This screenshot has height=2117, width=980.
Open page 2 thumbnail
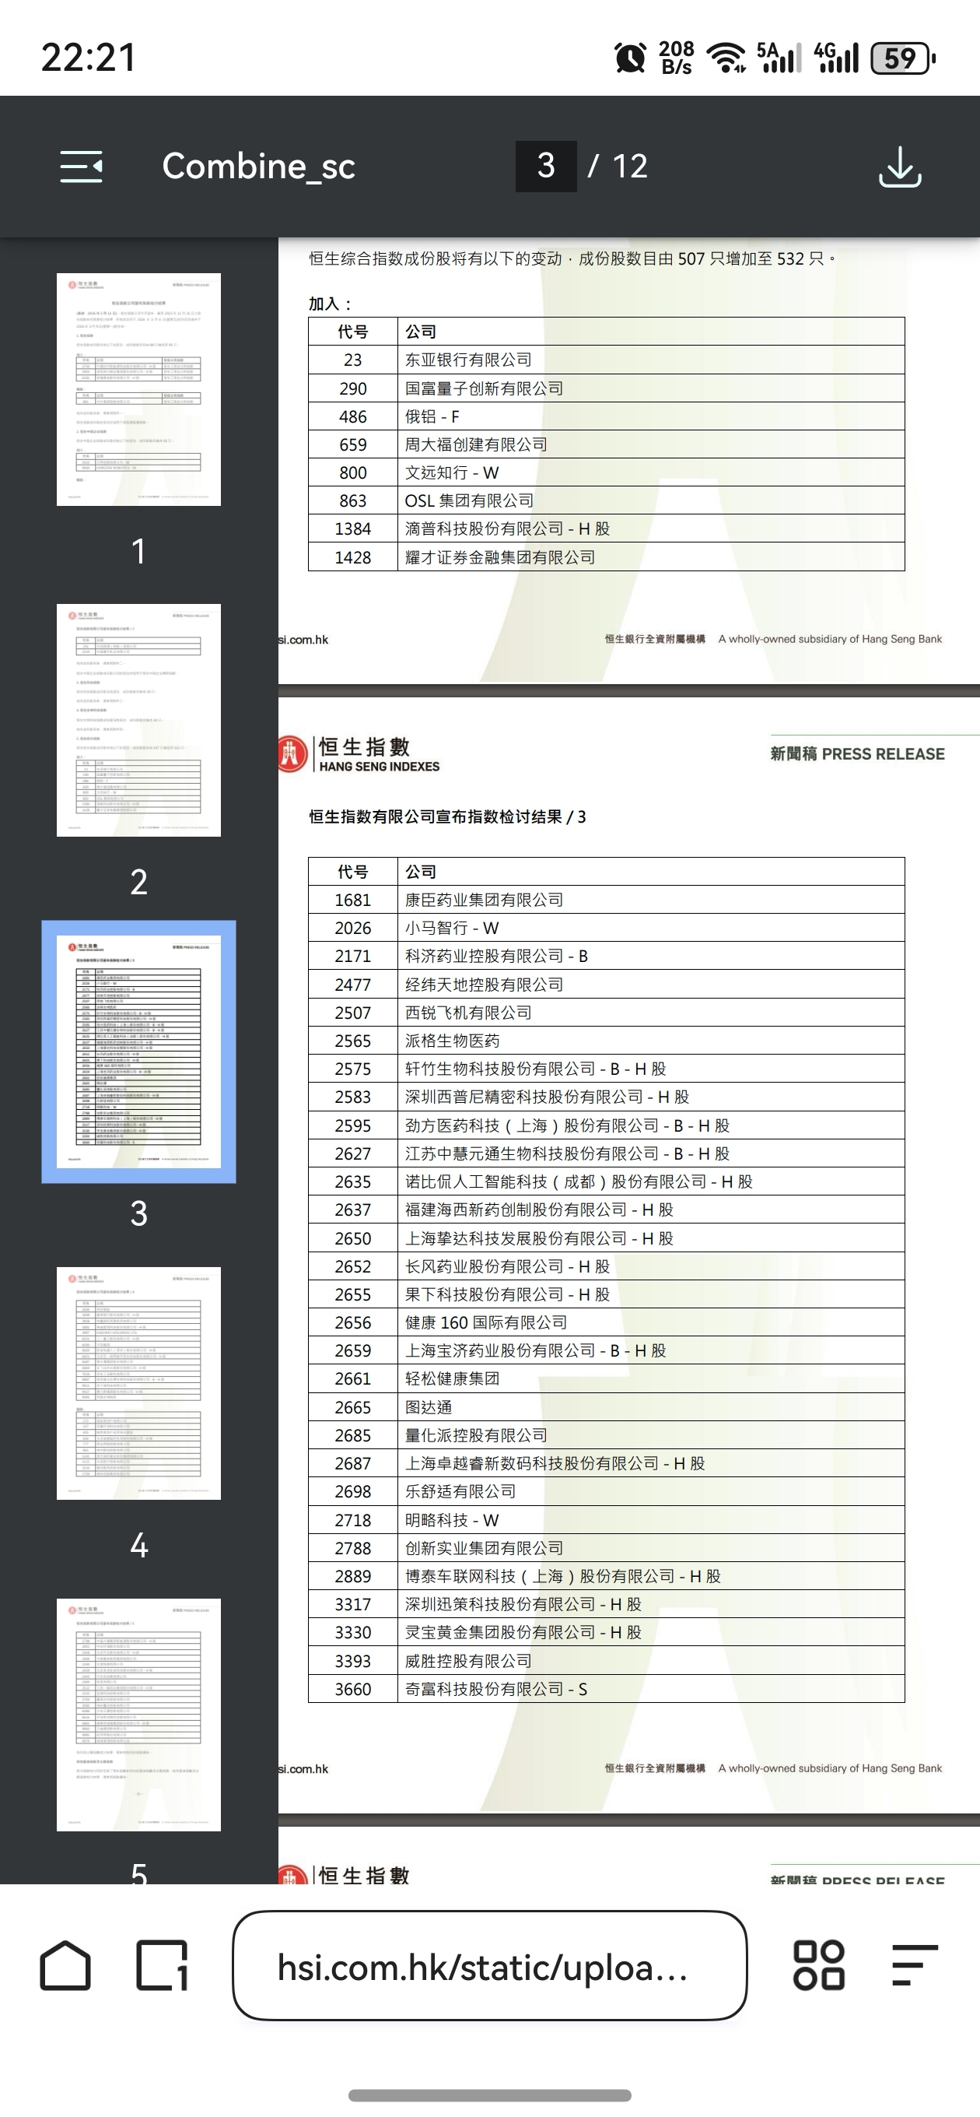click(138, 721)
